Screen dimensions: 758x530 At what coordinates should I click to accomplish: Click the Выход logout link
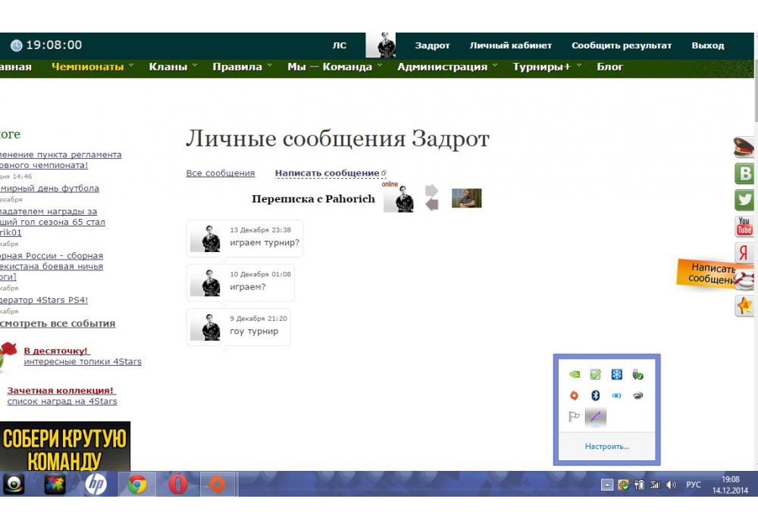pyautogui.click(x=707, y=45)
